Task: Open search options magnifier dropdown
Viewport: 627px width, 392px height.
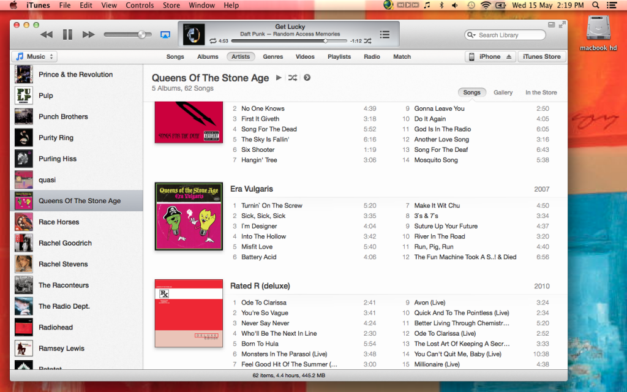Action: pyautogui.click(x=471, y=35)
